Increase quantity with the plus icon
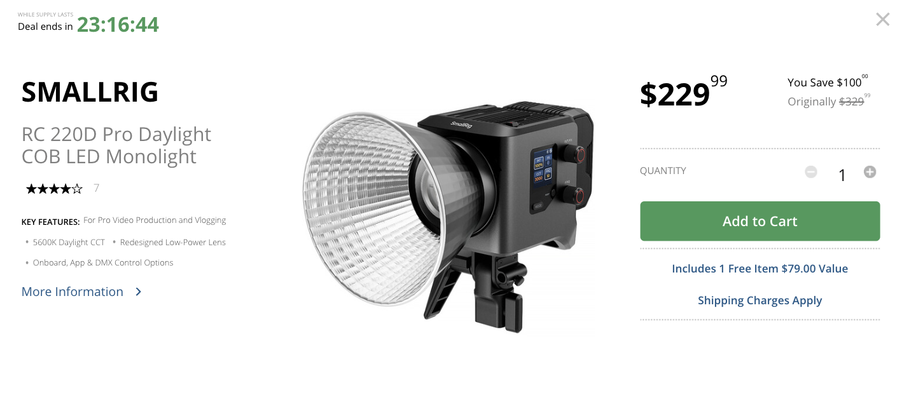This screenshot has width=902, height=404. [x=870, y=172]
